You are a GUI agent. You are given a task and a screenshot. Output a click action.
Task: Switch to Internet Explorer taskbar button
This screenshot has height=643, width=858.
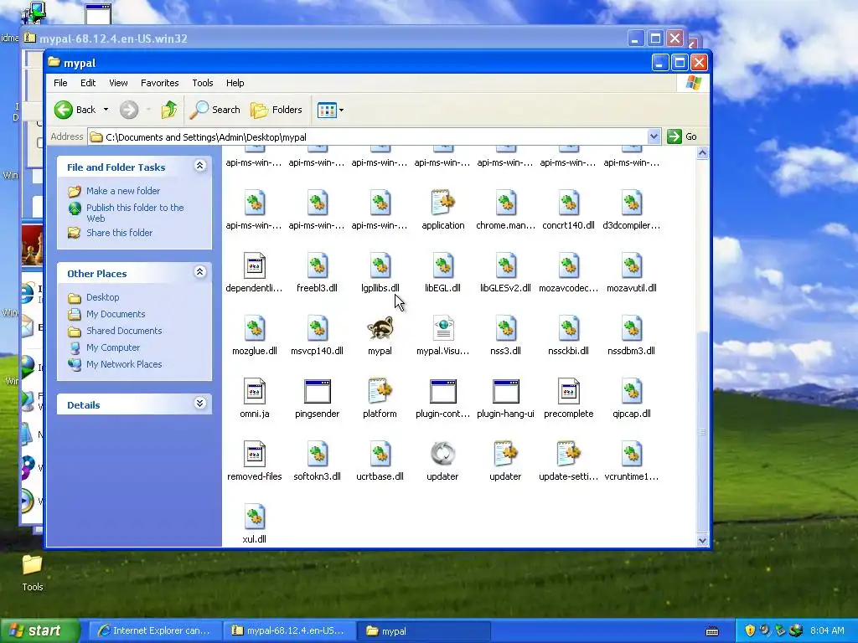tap(154, 631)
